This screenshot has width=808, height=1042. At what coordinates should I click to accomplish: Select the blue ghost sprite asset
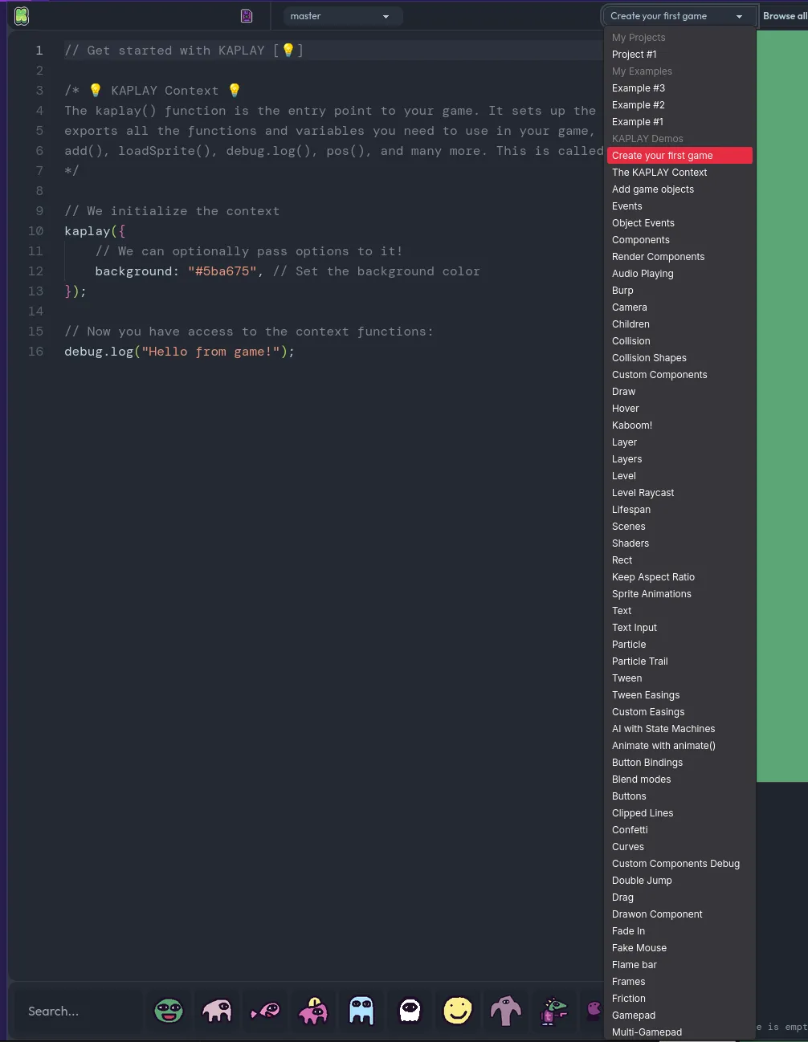tap(361, 1011)
